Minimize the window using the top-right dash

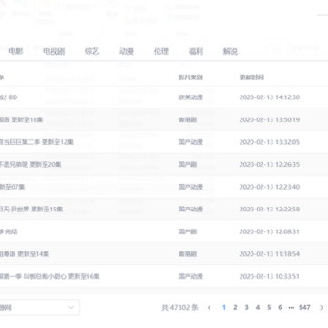tap(323, 15)
